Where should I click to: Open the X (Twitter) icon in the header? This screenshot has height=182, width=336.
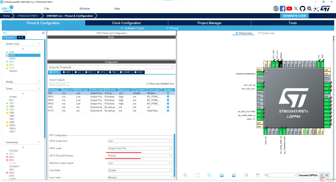(296, 9)
